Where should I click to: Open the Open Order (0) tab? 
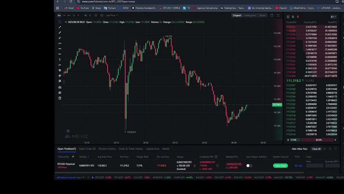click(87, 149)
